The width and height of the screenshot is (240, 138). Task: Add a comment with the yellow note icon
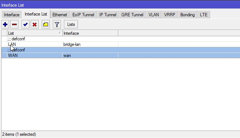(45, 24)
